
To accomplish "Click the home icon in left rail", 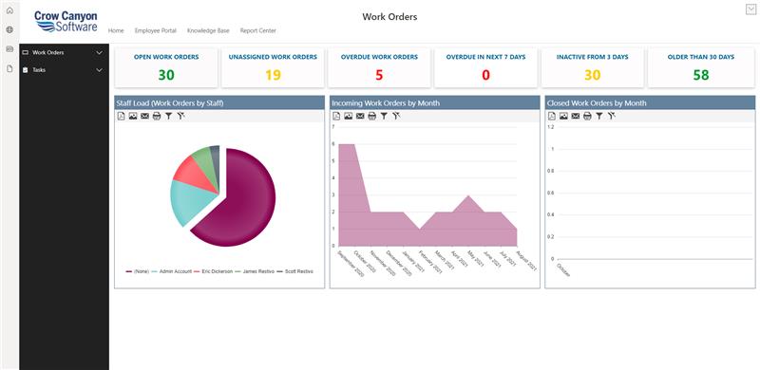I will coord(9,10).
